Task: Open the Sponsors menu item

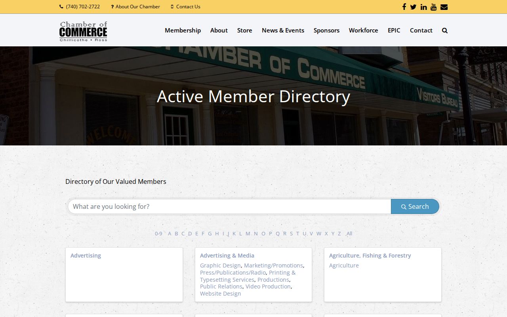Action: [x=326, y=31]
